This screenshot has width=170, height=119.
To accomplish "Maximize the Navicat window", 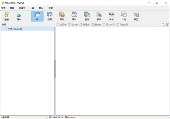I will click(157, 3).
